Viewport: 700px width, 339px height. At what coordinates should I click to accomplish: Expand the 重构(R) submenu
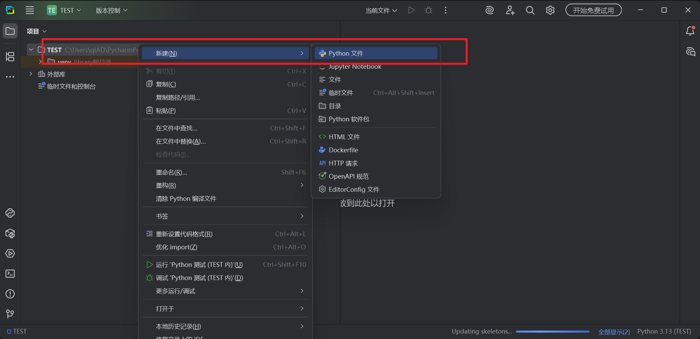tap(225, 185)
